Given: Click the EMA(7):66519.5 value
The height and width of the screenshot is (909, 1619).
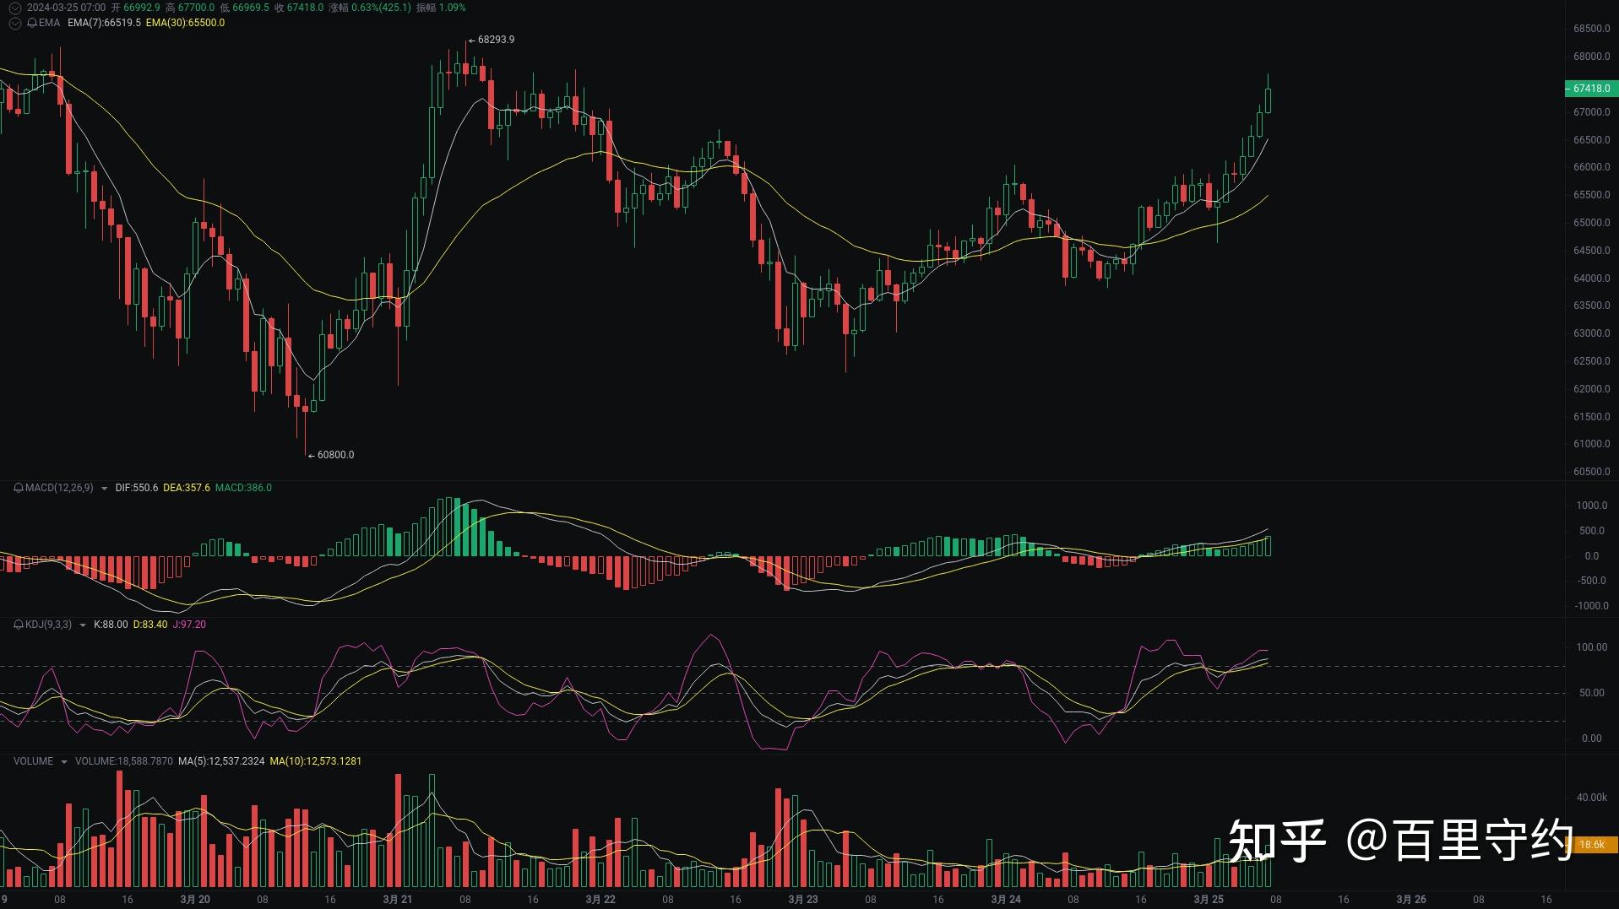Looking at the screenshot, I should click(x=104, y=23).
